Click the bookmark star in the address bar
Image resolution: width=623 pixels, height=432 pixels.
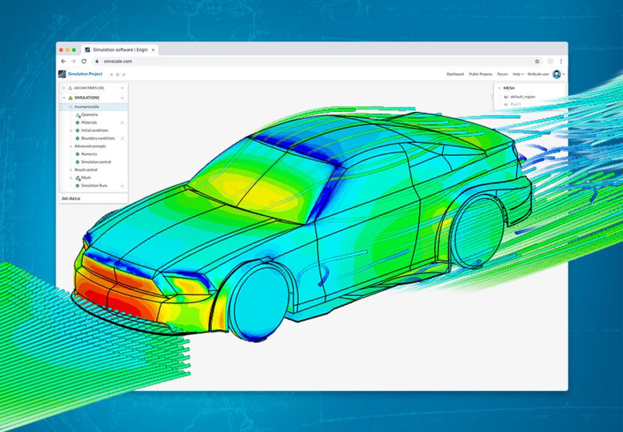pyautogui.click(x=537, y=61)
